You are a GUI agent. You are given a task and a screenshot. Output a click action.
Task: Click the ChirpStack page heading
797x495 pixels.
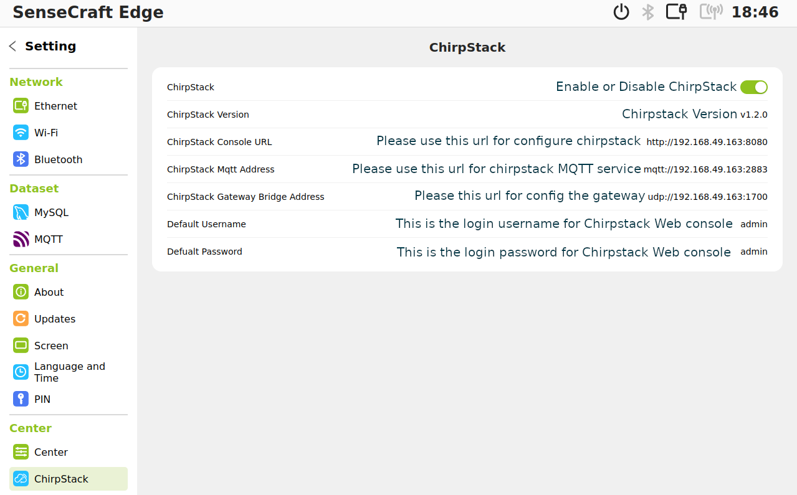point(467,47)
